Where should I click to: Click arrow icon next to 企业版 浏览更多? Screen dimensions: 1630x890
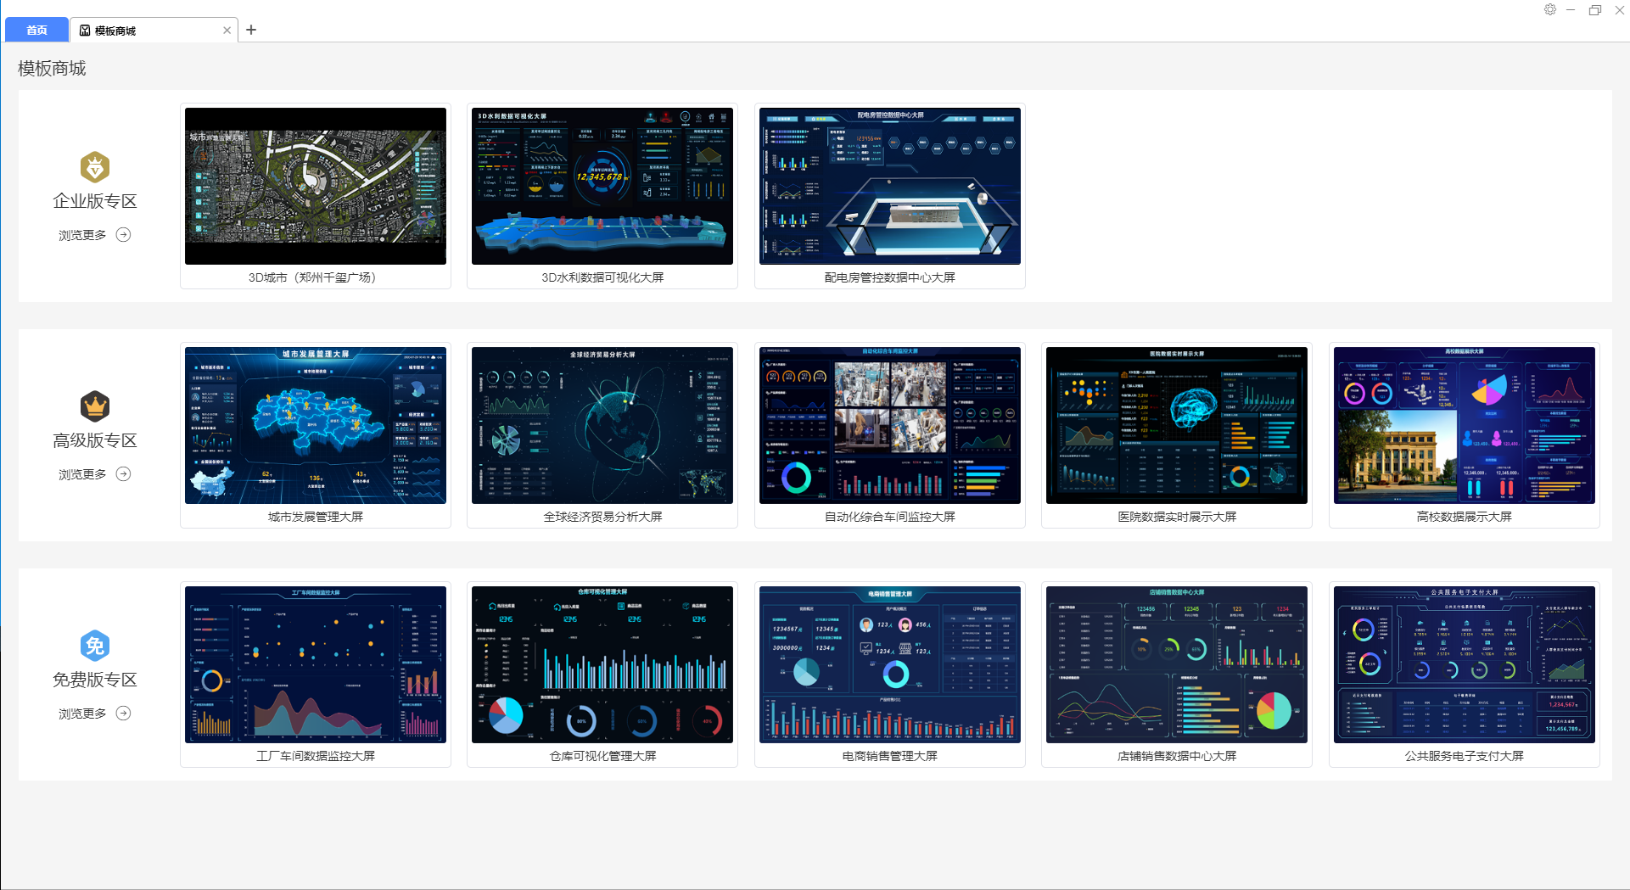[x=123, y=235]
